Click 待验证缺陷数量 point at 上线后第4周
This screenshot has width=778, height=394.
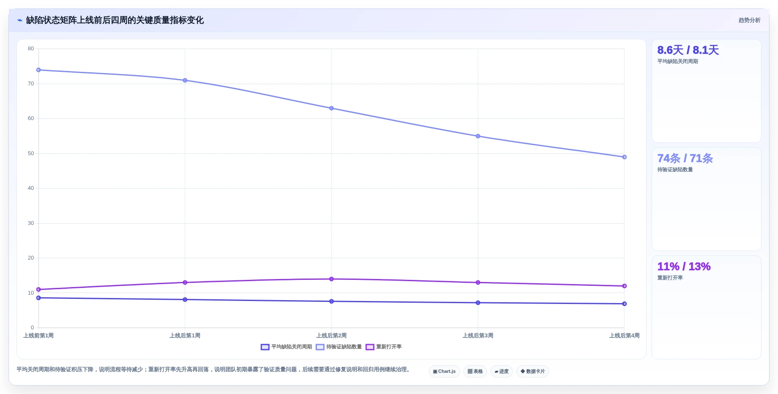[624, 157]
